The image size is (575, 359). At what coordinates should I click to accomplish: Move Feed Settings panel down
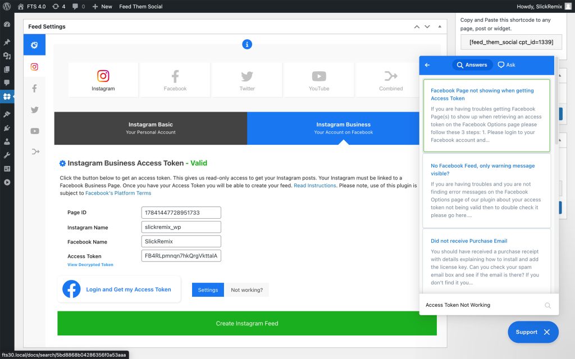point(427,27)
